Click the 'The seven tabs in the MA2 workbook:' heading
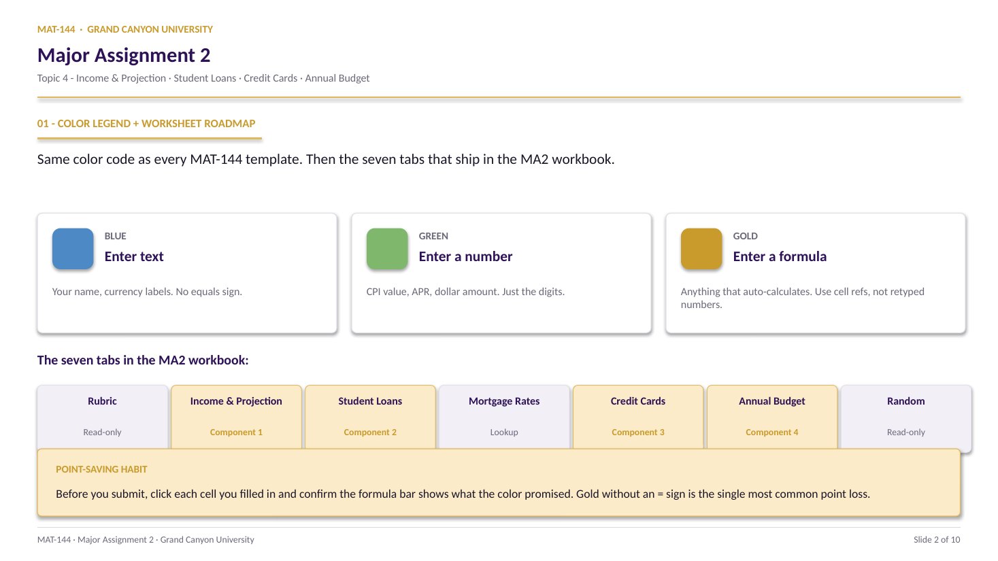Viewport: 998px width, 561px height. 143,360
